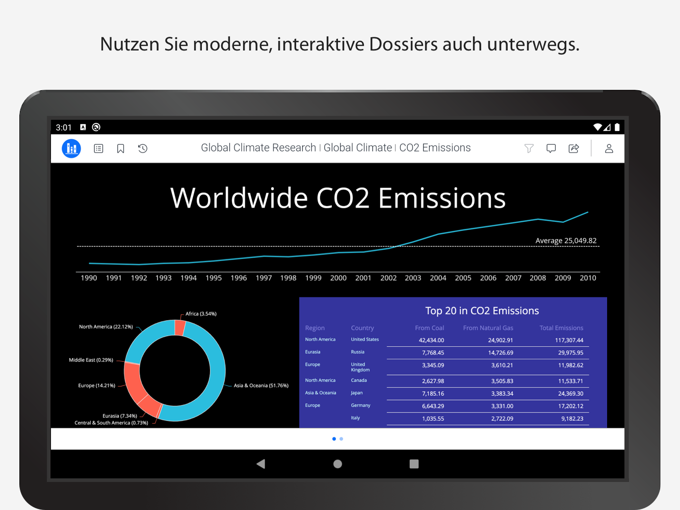The height and width of the screenshot is (510, 680).
Task: Sort by From Coal column header
Action: click(429, 328)
